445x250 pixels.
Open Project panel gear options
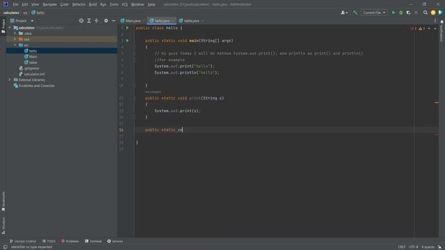pos(106,21)
